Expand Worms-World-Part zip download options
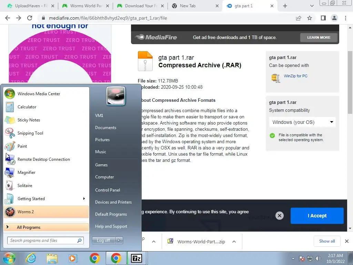Screen dimensions: 353x265 (234, 242)
